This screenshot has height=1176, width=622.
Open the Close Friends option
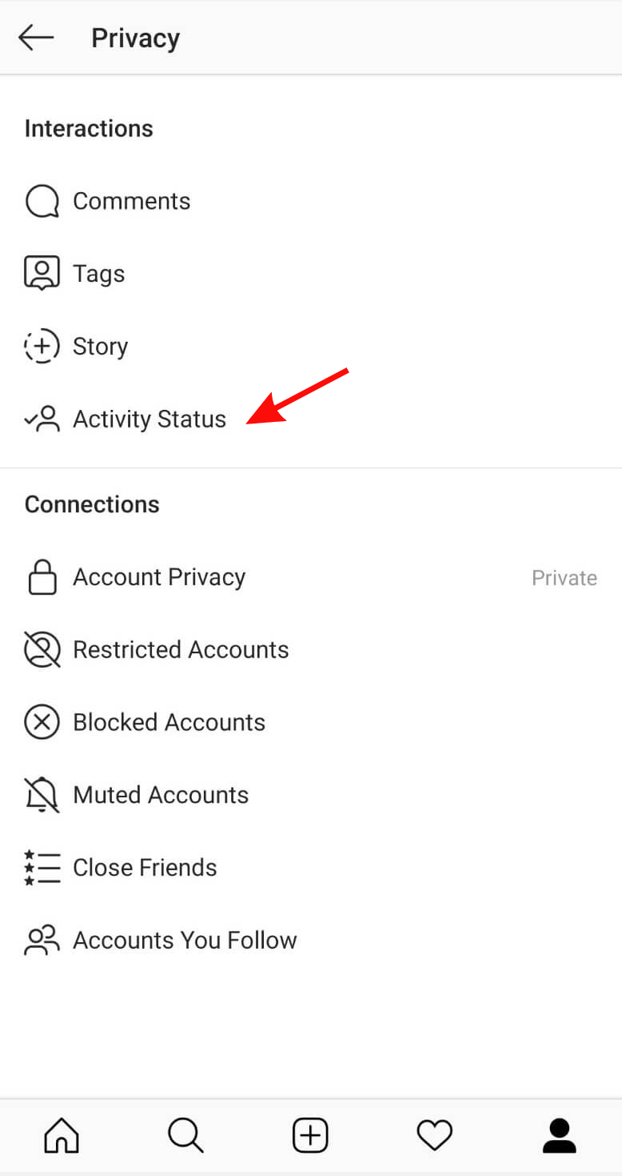pyautogui.click(x=145, y=868)
